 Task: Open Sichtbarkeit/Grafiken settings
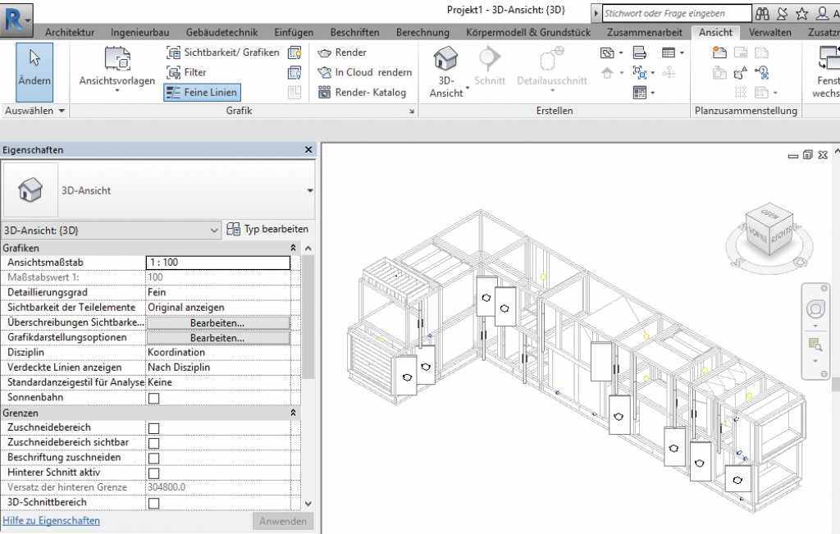point(222,52)
